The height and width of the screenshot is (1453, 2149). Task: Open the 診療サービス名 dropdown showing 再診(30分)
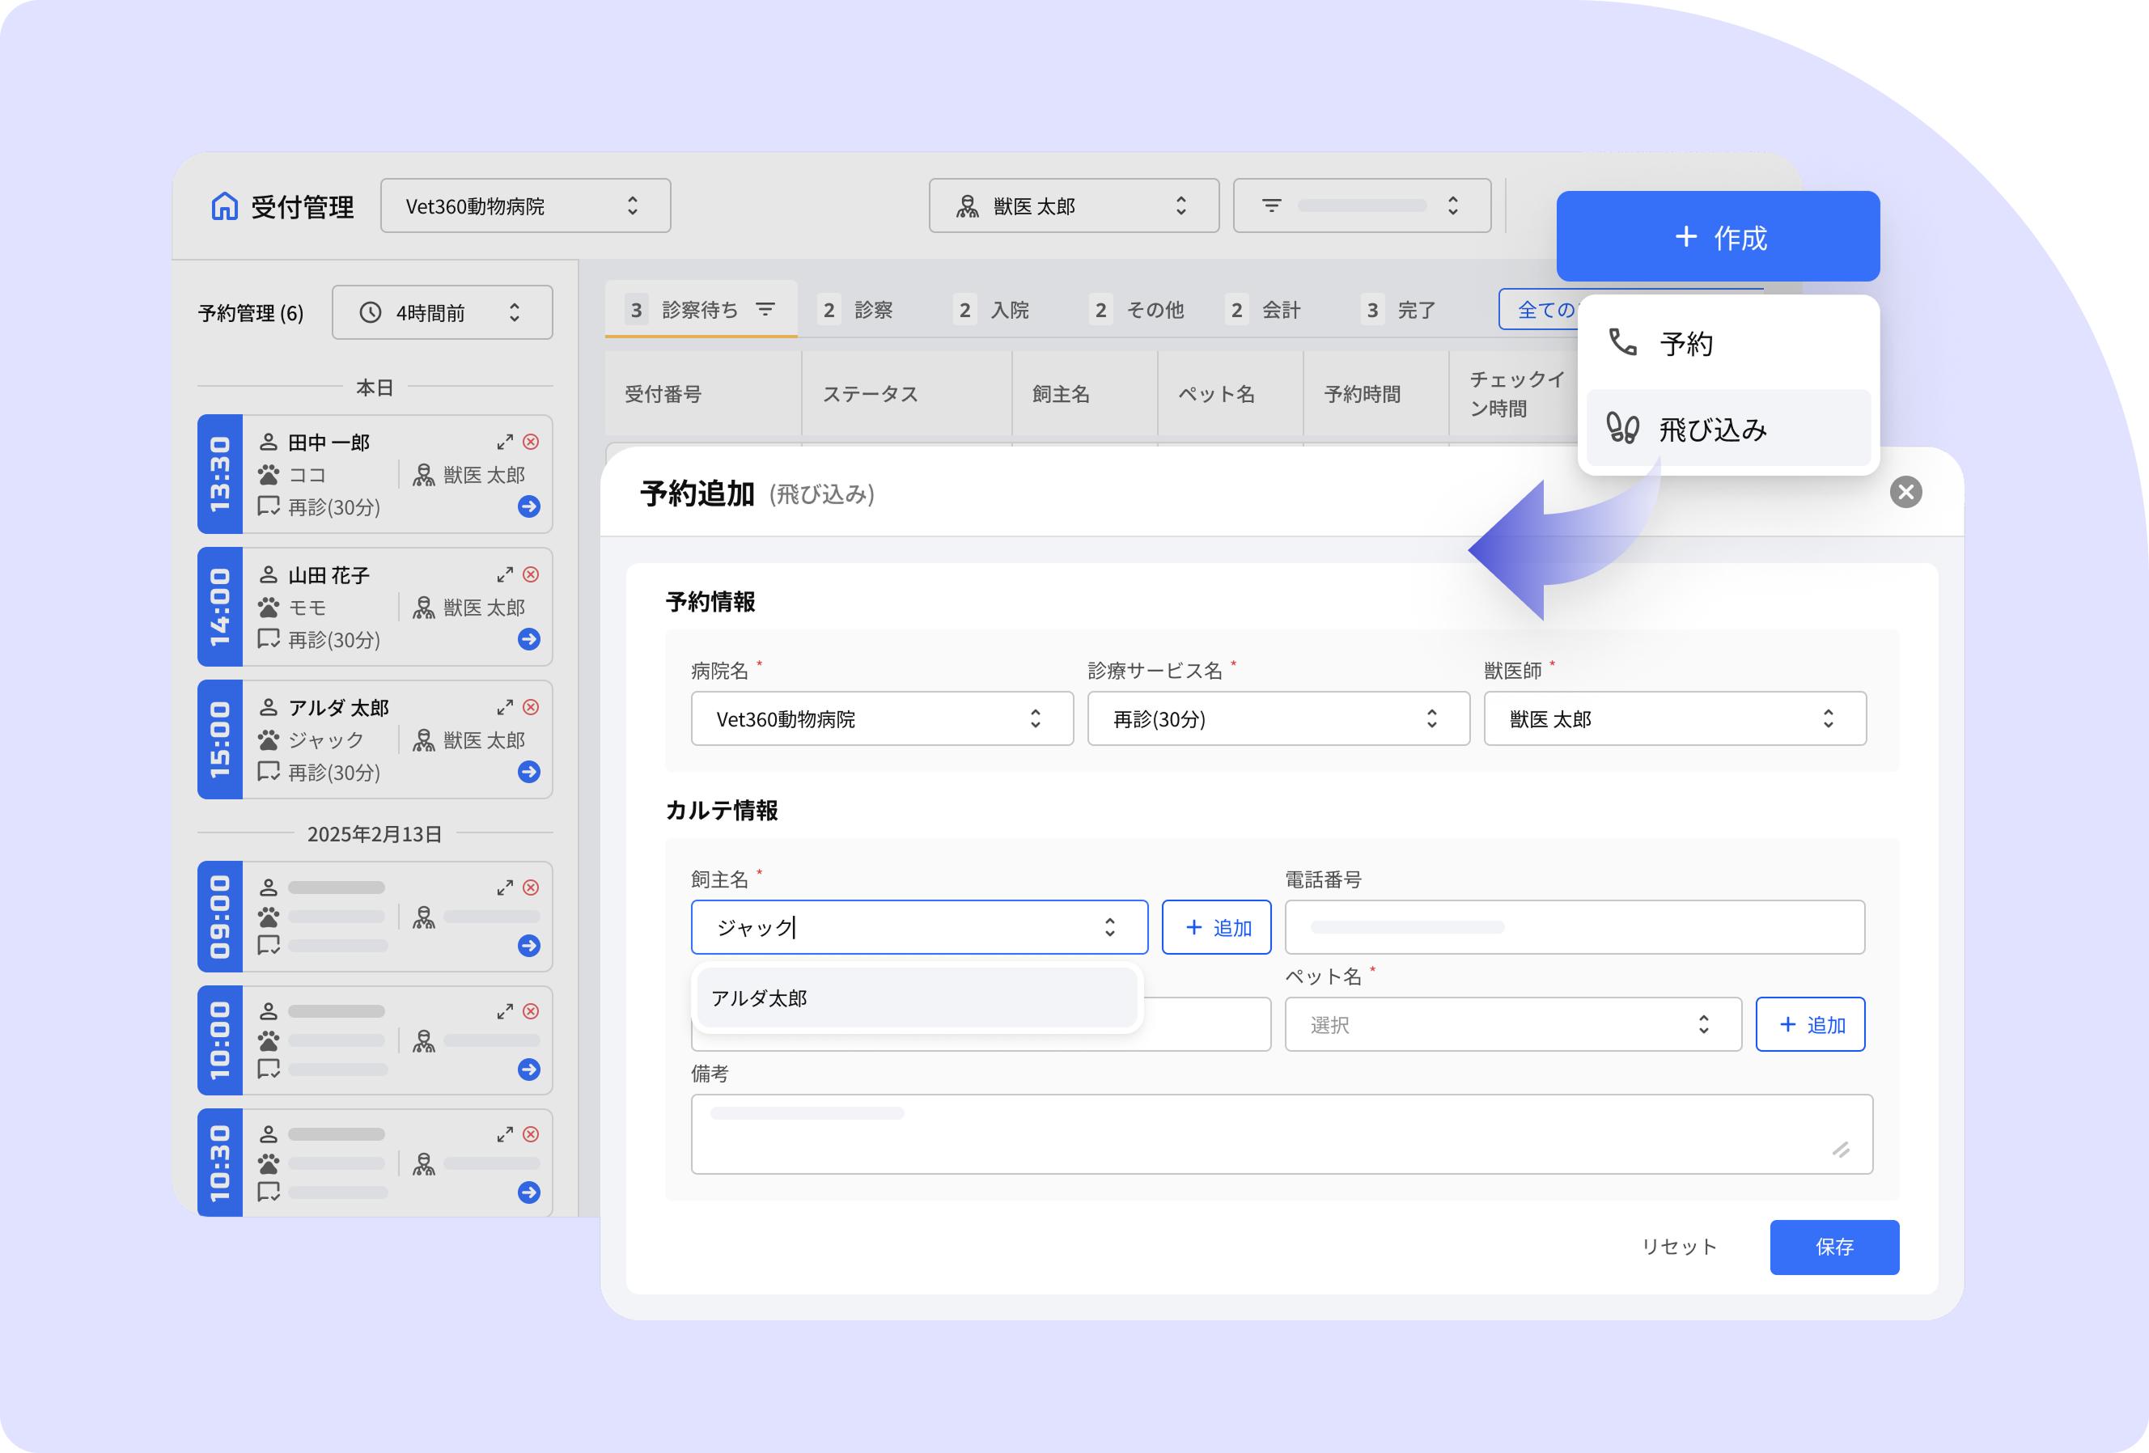point(1278,718)
